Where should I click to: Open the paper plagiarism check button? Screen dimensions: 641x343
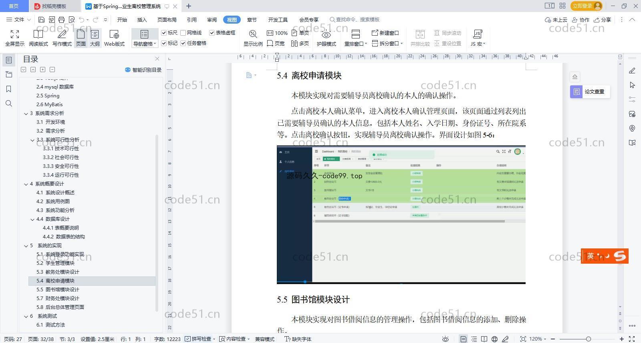(x=590, y=92)
